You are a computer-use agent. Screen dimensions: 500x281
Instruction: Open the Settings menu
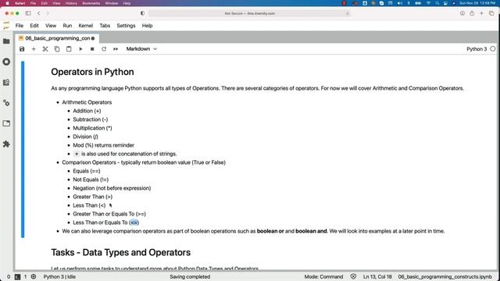(126, 26)
